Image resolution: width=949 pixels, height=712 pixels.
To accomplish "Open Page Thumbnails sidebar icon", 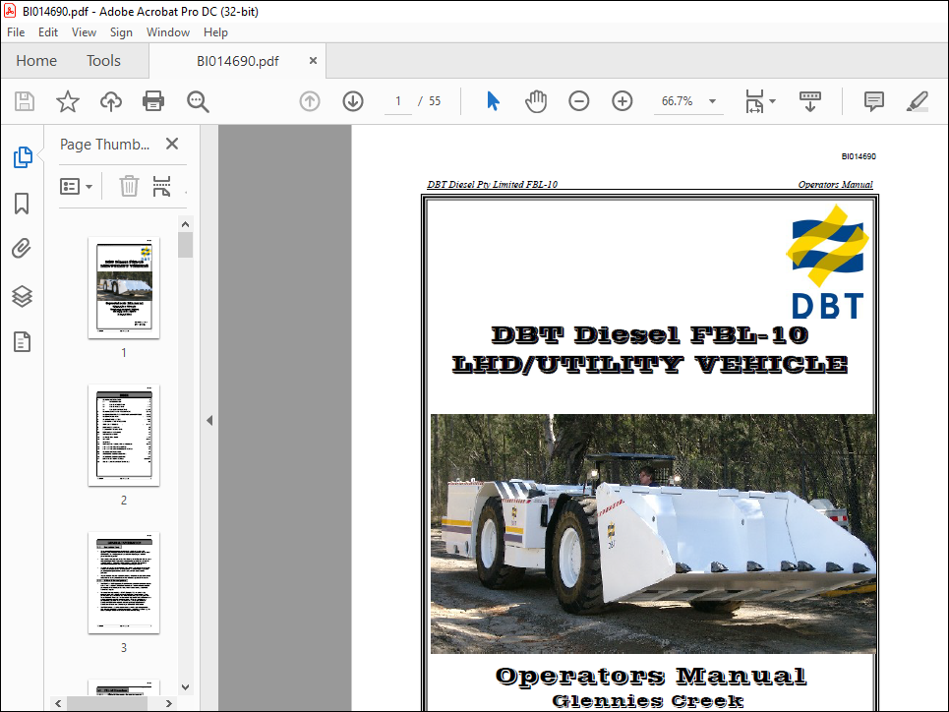I will click(x=23, y=156).
